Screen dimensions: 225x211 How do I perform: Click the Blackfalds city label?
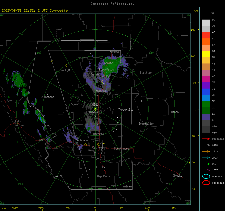(106, 69)
